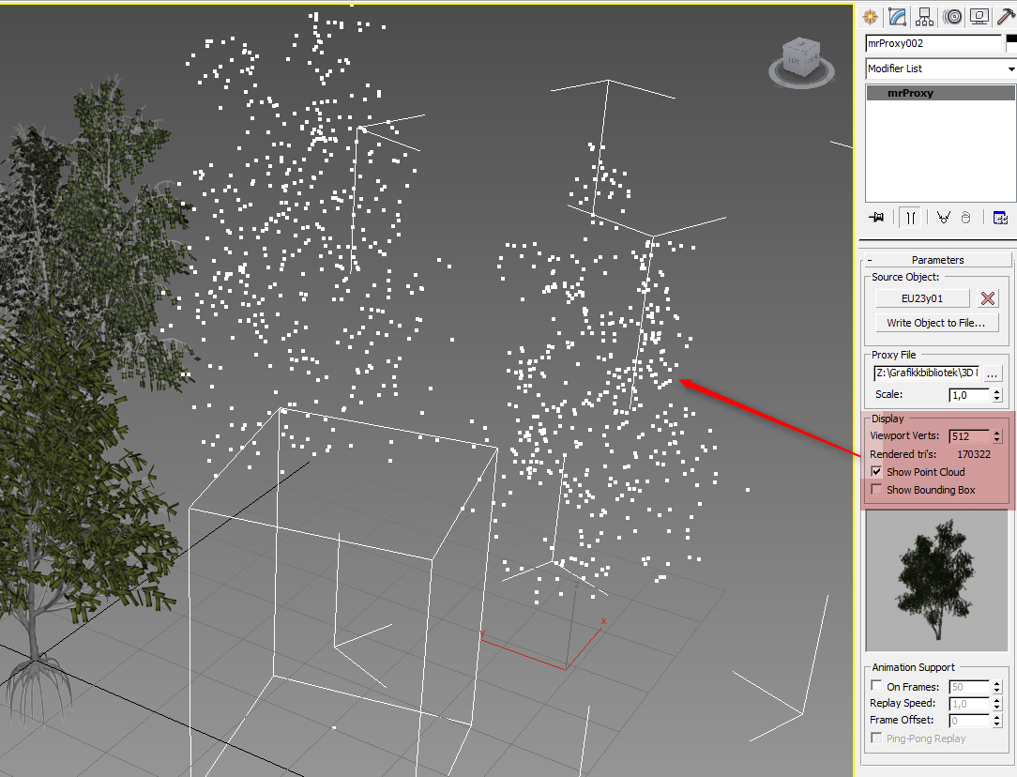Clear source object with red X
Viewport: 1017px width, 777px height.
coord(987,298)
